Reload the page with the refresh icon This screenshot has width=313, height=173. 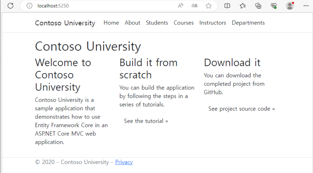point(10,6)
